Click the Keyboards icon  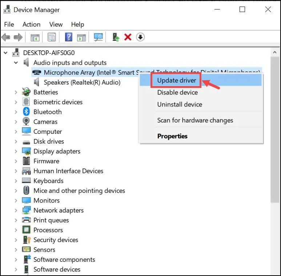[26, 180]
